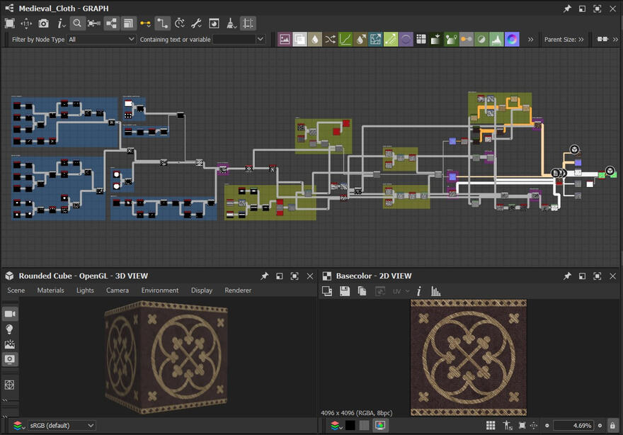Click the save icon in 2D view toolbar
The width and height of the screenshot is (623, 435).
(345, 291)
